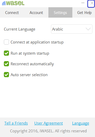Click the Current Language label
This screenshot has width=95, height=137.
coord(20,29)
